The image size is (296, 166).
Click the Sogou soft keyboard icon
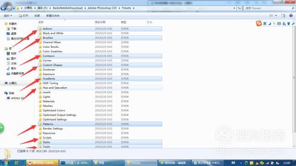pos(279,24)
